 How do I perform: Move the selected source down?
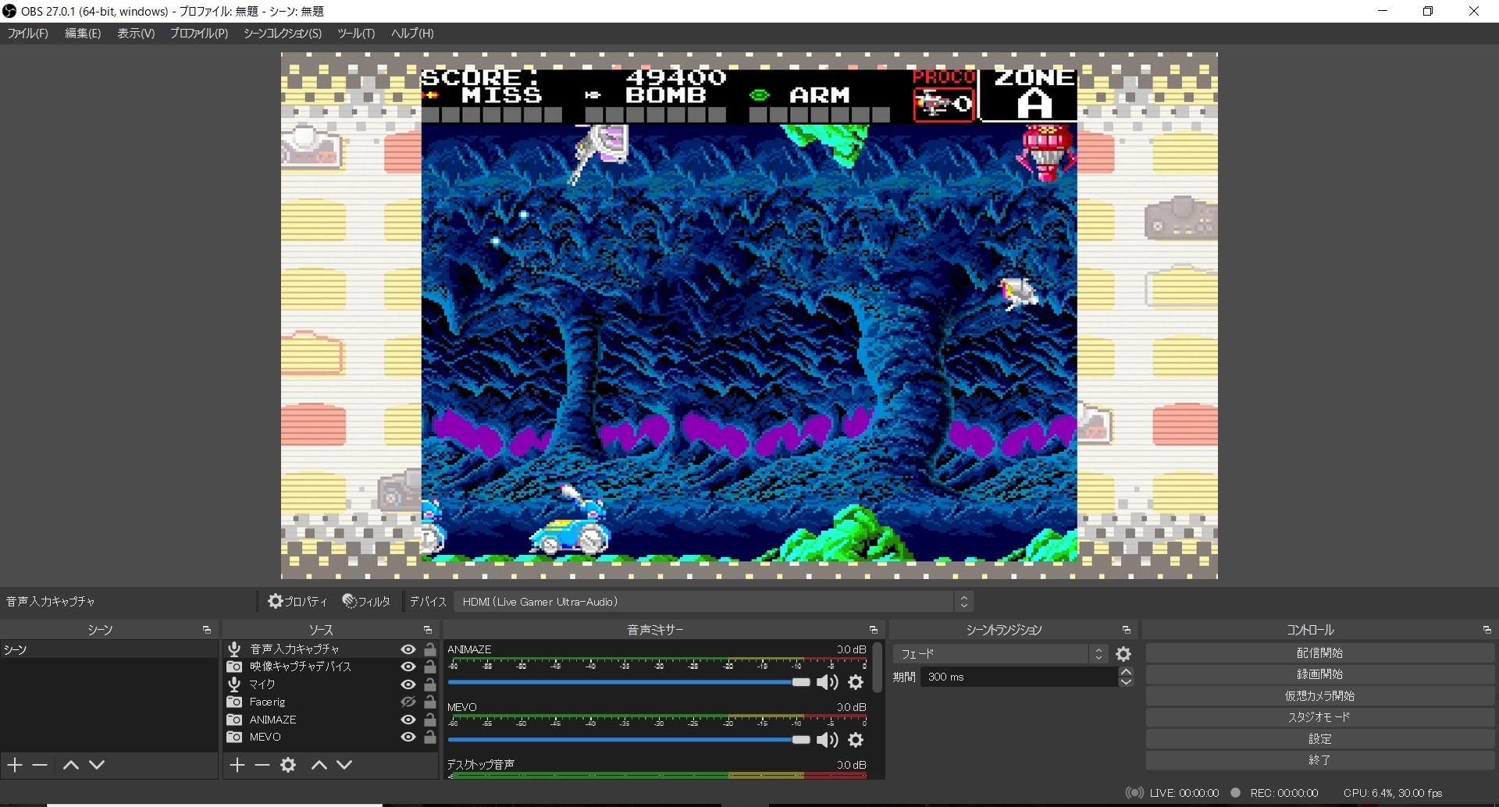coord(344,765)
